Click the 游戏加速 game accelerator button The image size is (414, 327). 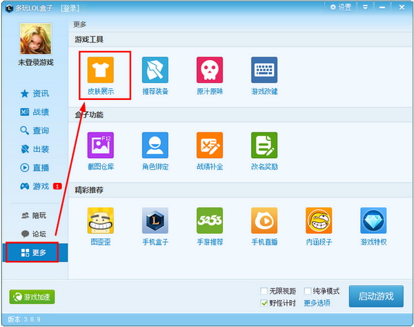[32, 297]
